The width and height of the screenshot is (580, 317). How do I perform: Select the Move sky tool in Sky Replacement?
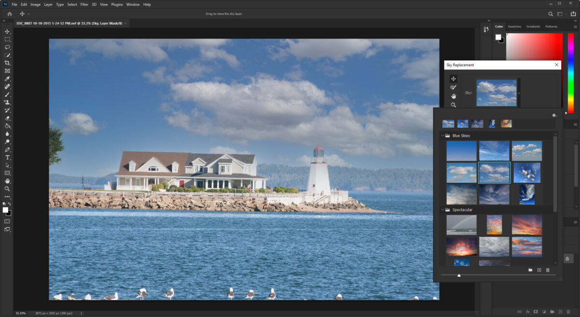[453, 78]
